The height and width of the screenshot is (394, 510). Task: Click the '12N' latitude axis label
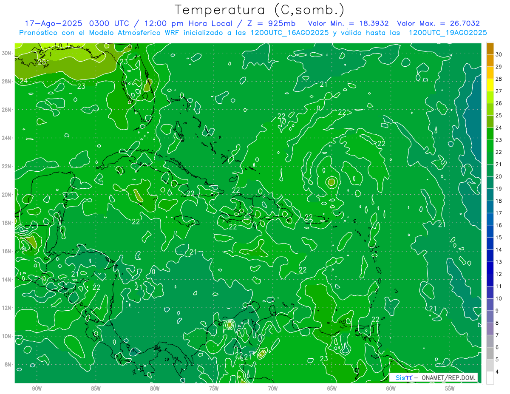tap(6, 308)
